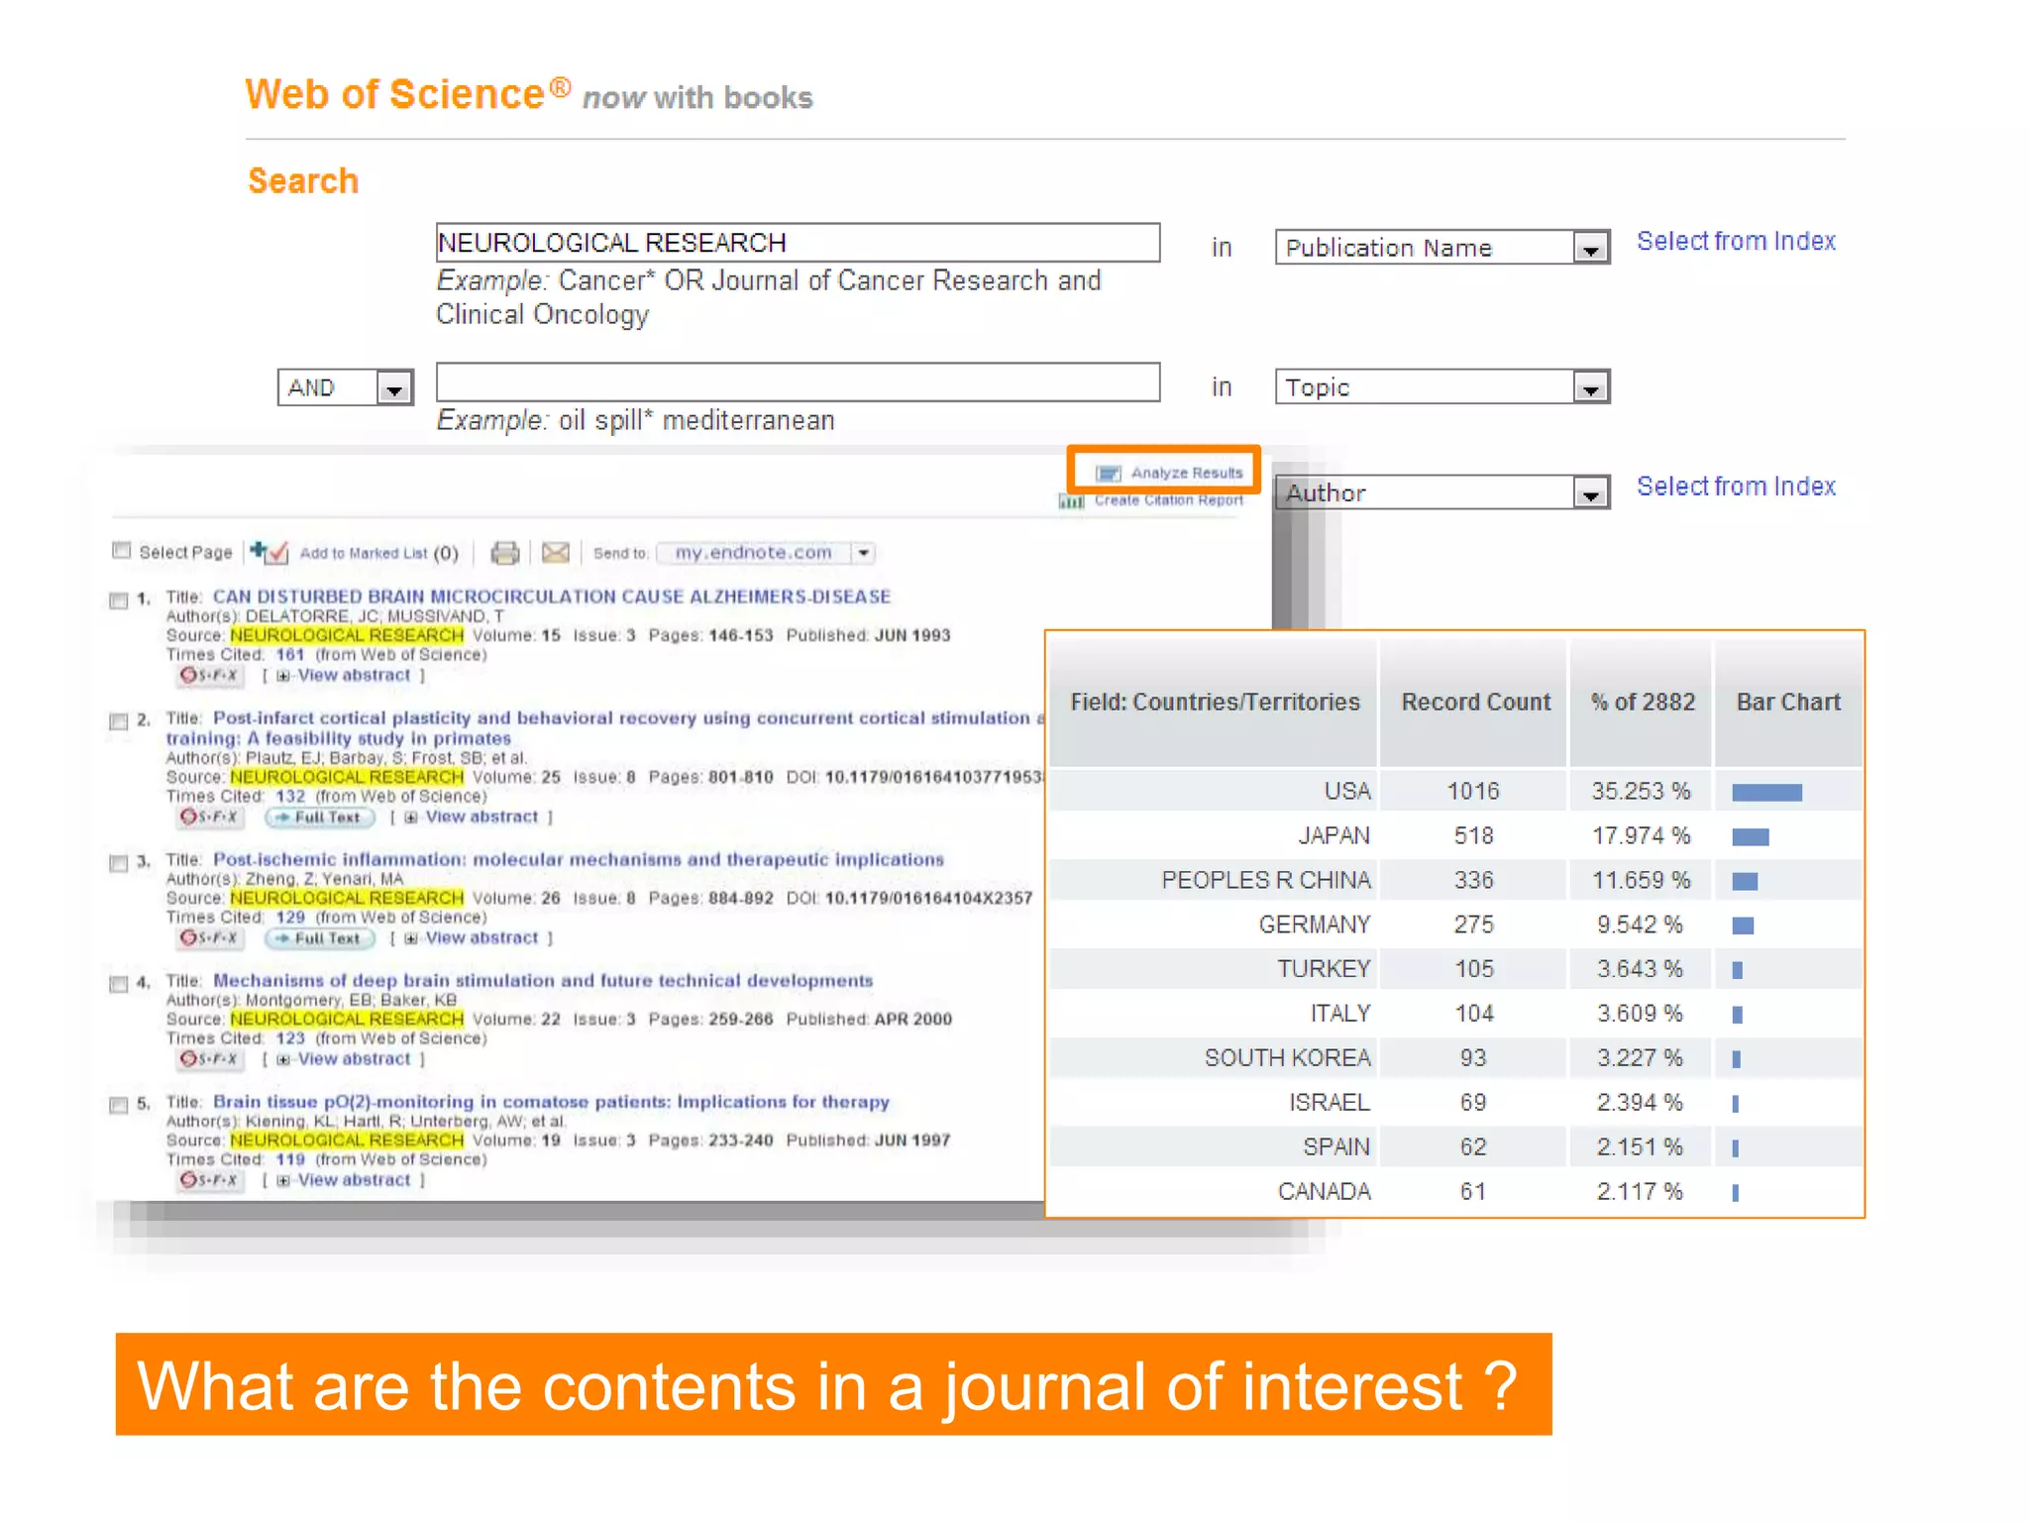Click the SFX button under record 3

point(209,938)
